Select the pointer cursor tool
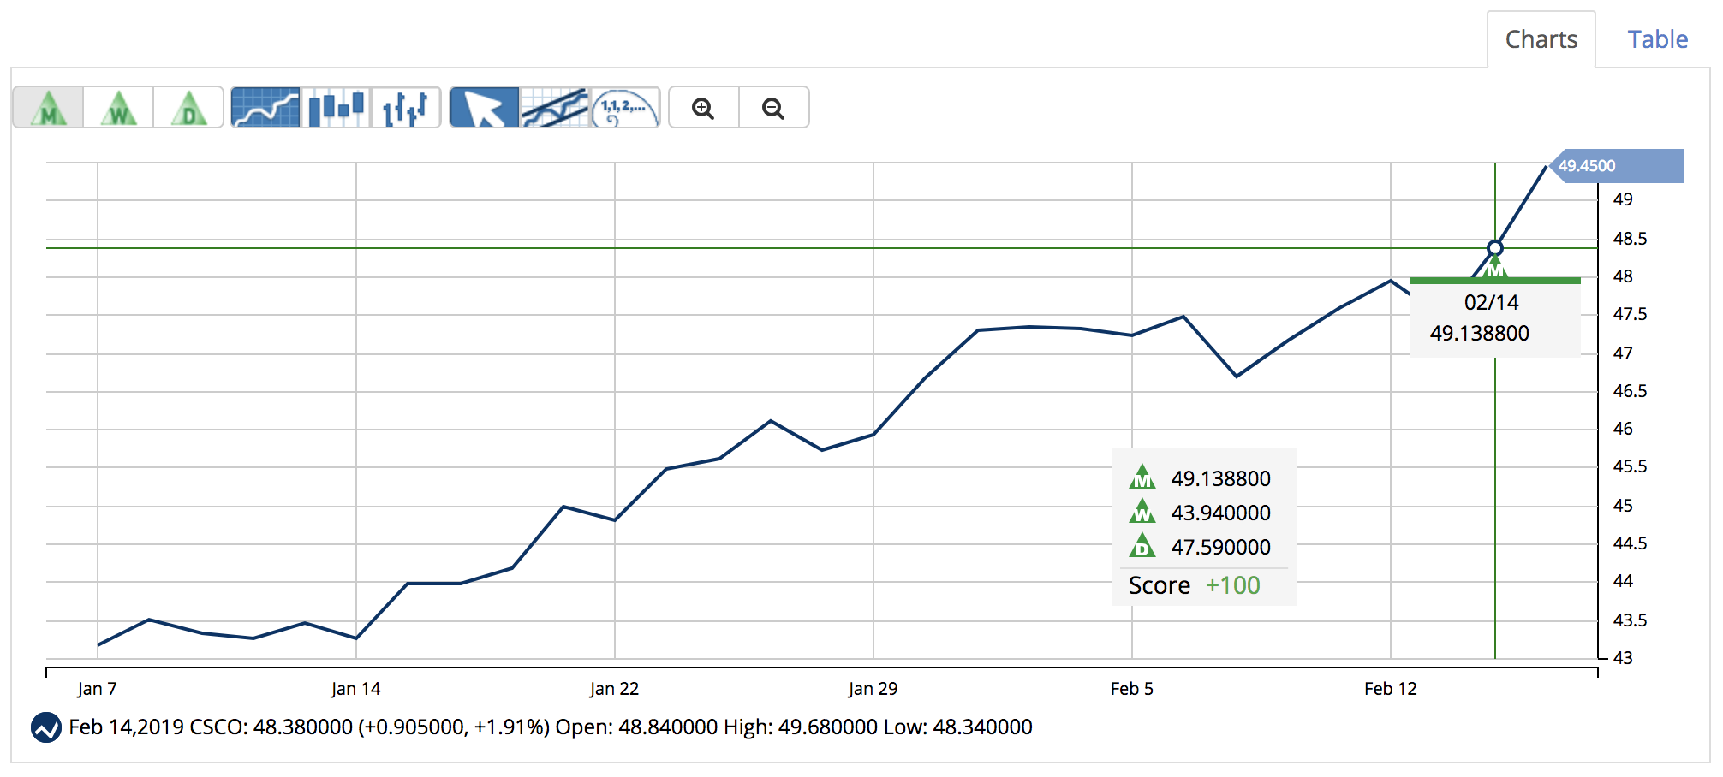1723x777 pixels. [x=485, y=108]
